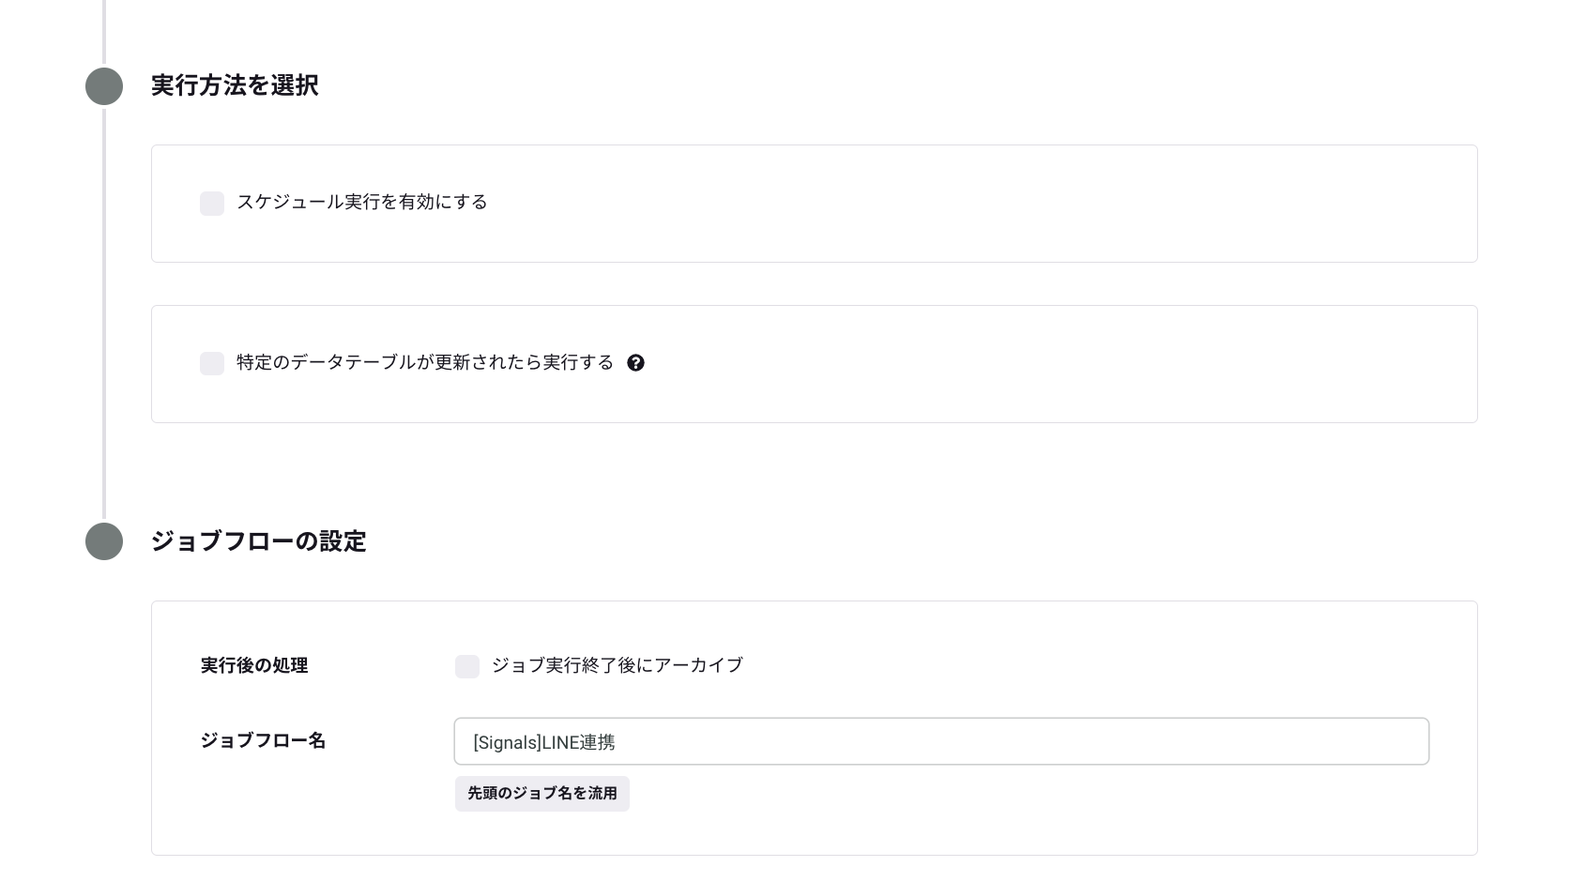Click the 実行後の処理 label
The width and height of the screenshot is (1586, 882).
coord(254,665)
